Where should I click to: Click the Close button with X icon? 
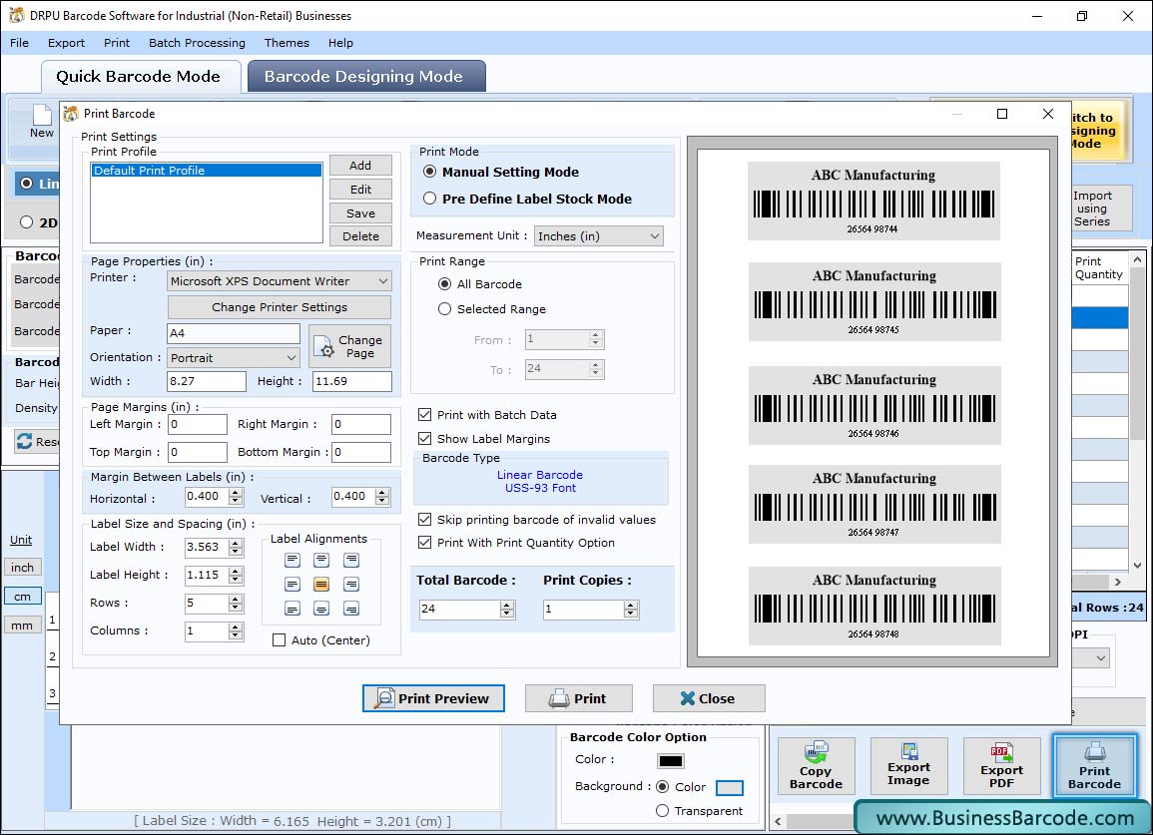click(709, 698)
